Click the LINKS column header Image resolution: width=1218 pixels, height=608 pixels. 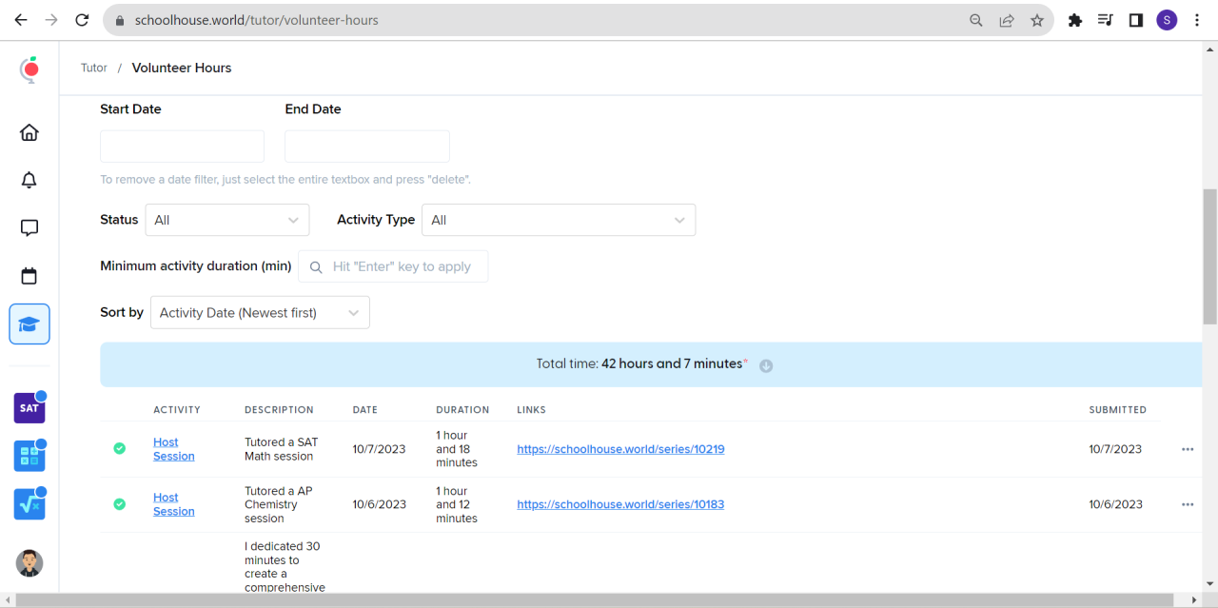coord(532,410)
